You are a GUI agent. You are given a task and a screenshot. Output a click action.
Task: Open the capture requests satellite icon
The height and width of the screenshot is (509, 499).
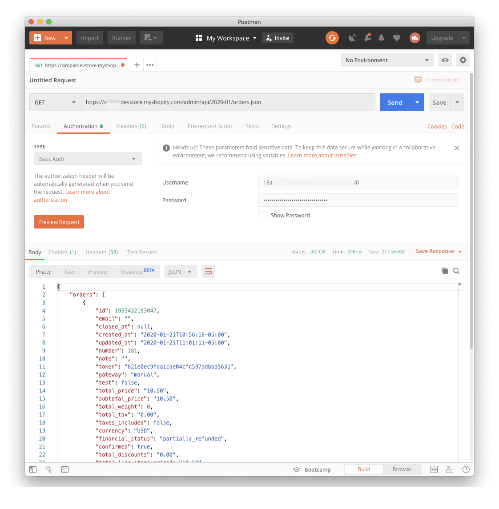(352, 38)
